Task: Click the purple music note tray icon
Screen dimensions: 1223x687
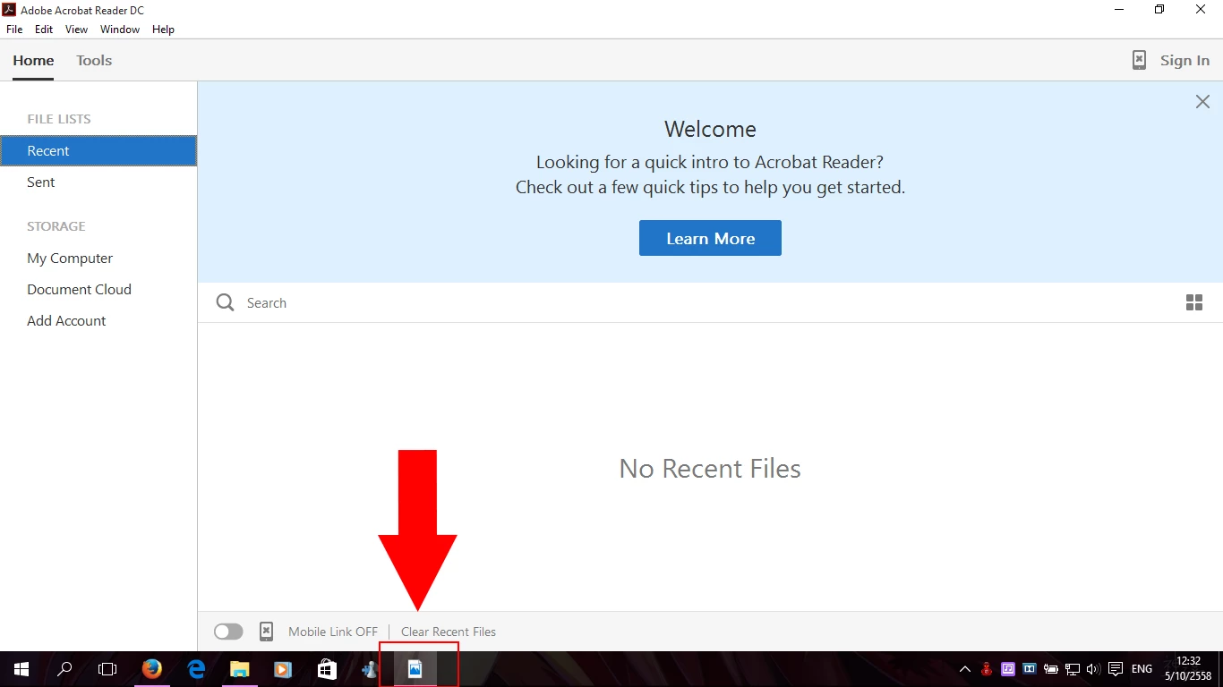Action: [x=1008, y=669]
